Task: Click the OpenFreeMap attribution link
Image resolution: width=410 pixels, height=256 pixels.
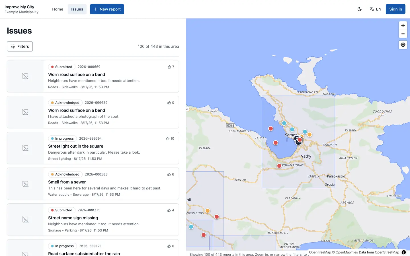Action: [320, 252]
